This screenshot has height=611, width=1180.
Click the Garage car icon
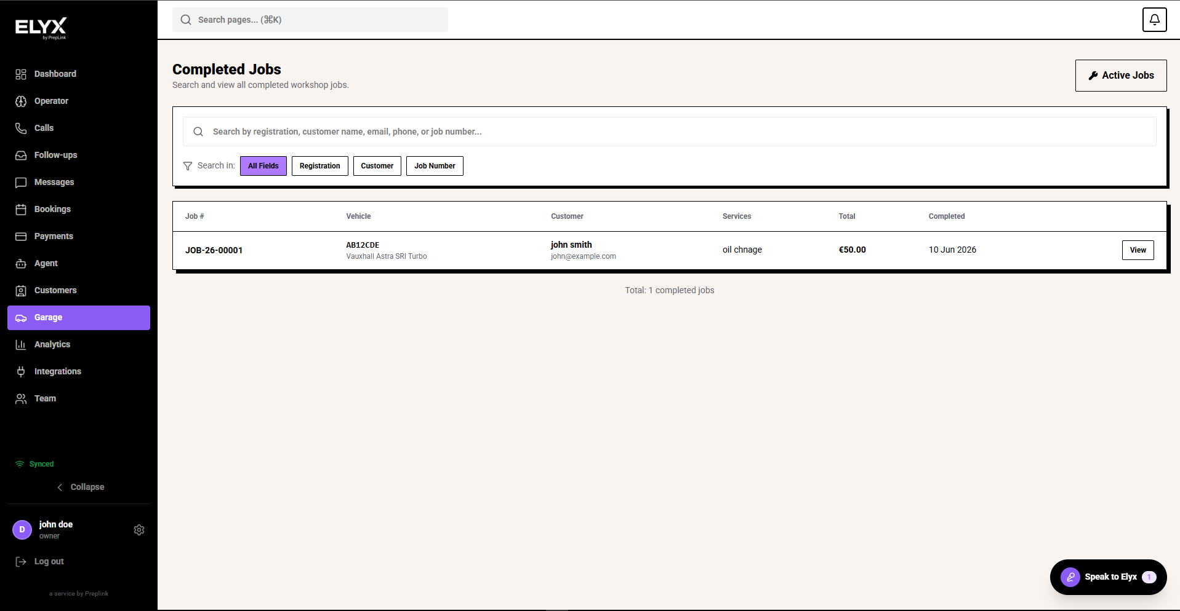coord(21,318)
